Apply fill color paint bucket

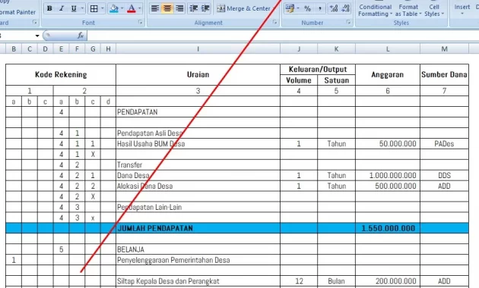(x=114, y=8)
